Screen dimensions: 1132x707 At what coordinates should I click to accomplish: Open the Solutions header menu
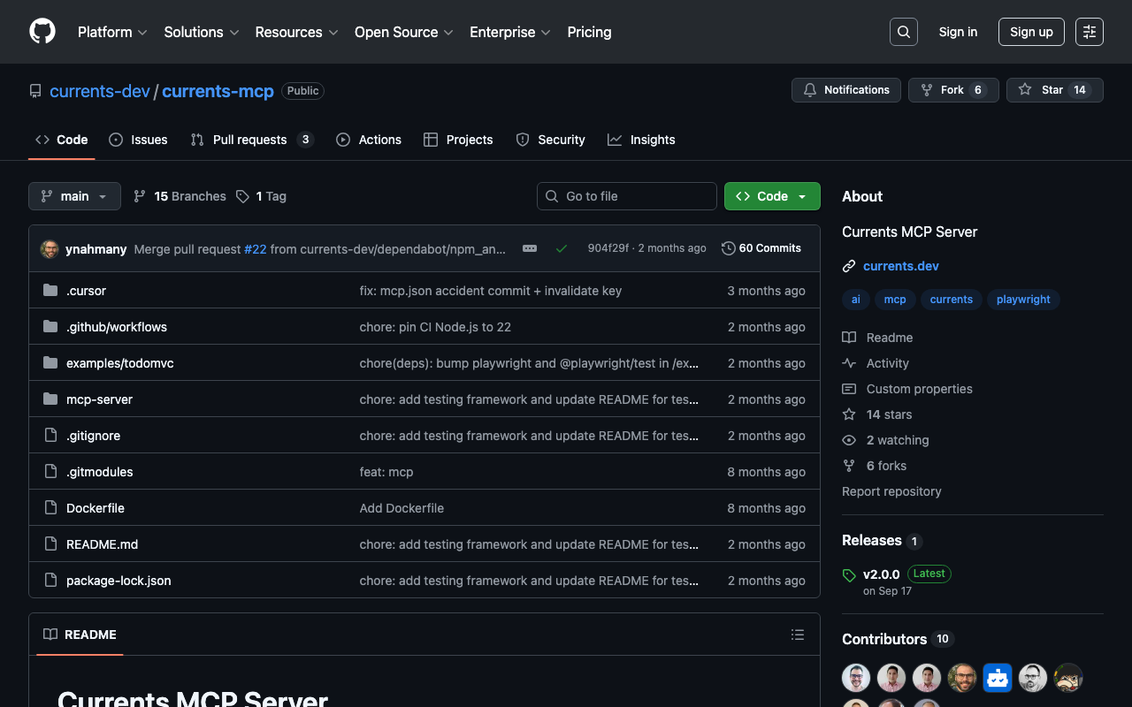[x=201, y=32]
